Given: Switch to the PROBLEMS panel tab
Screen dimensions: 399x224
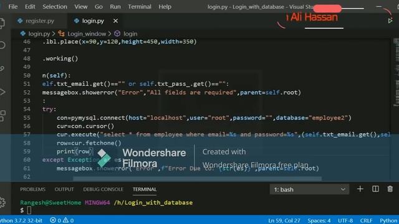Looking at the screenshot, I should tap(32, 189).
